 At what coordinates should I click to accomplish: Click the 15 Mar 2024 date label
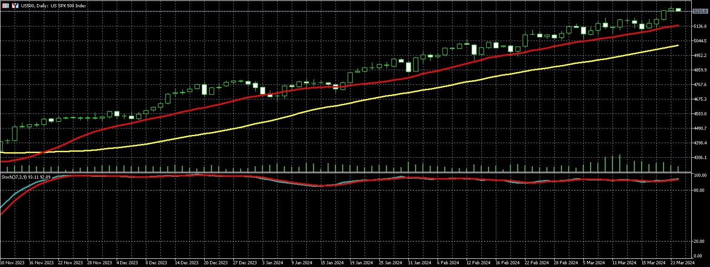pos(653,263)
